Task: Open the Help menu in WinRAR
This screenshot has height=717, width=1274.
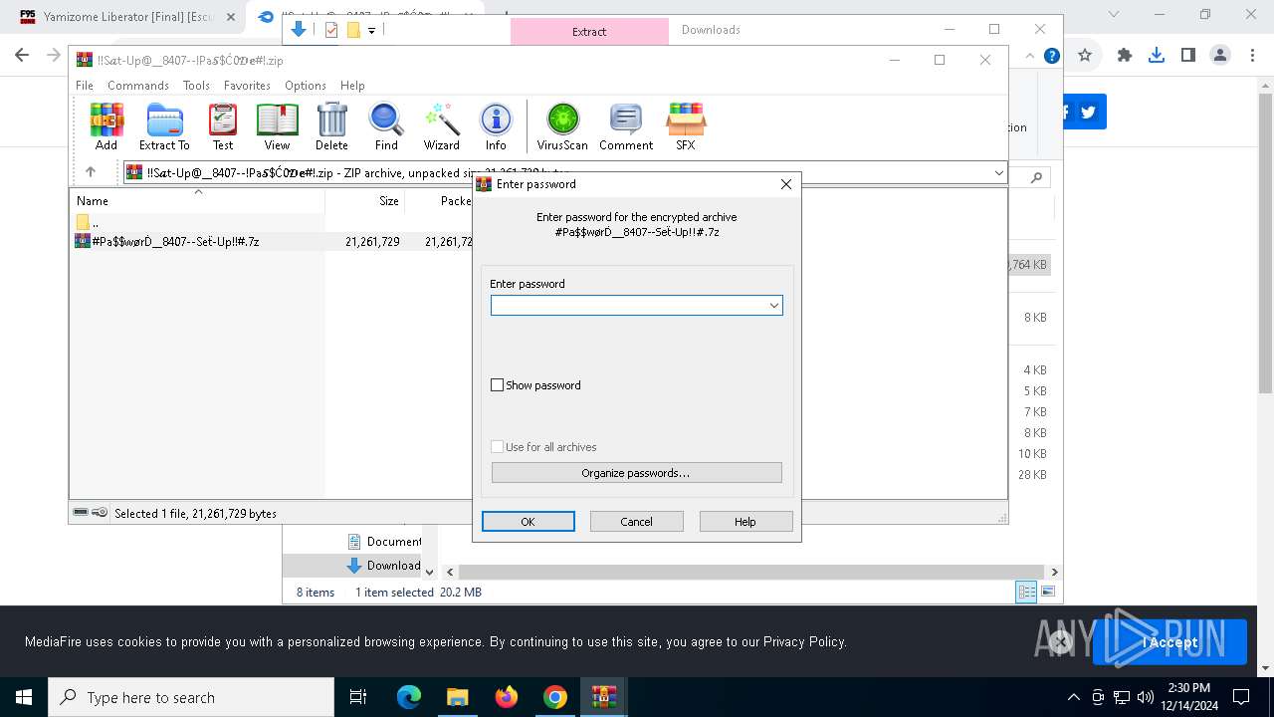Action: pyautogui.click(x=352, y=86)
